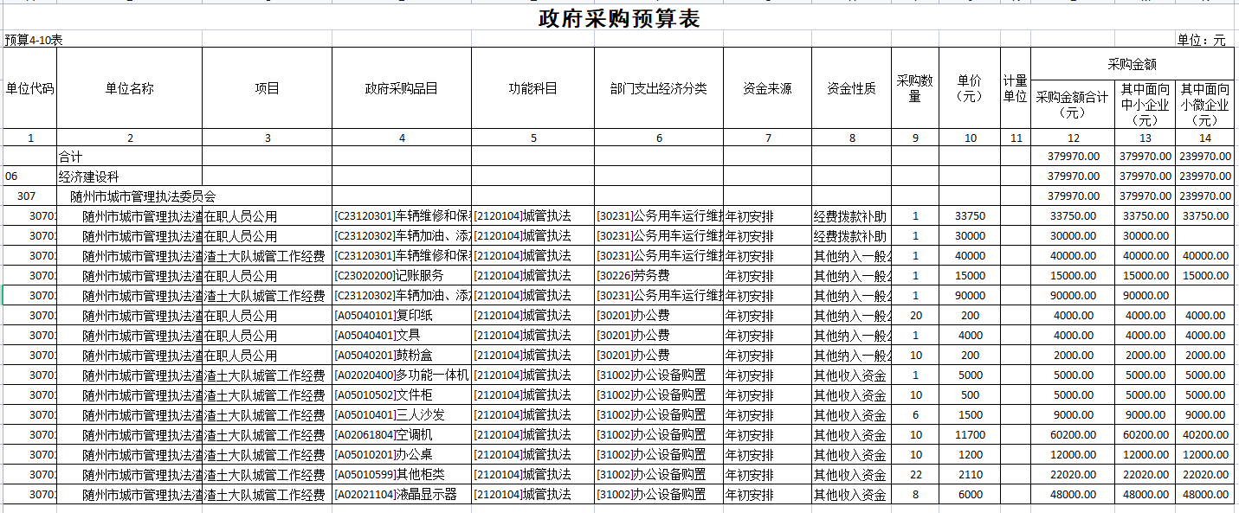Select the '单价（元）' header cell
This screenshot has height=513, width=1239.
click(970, 88)
